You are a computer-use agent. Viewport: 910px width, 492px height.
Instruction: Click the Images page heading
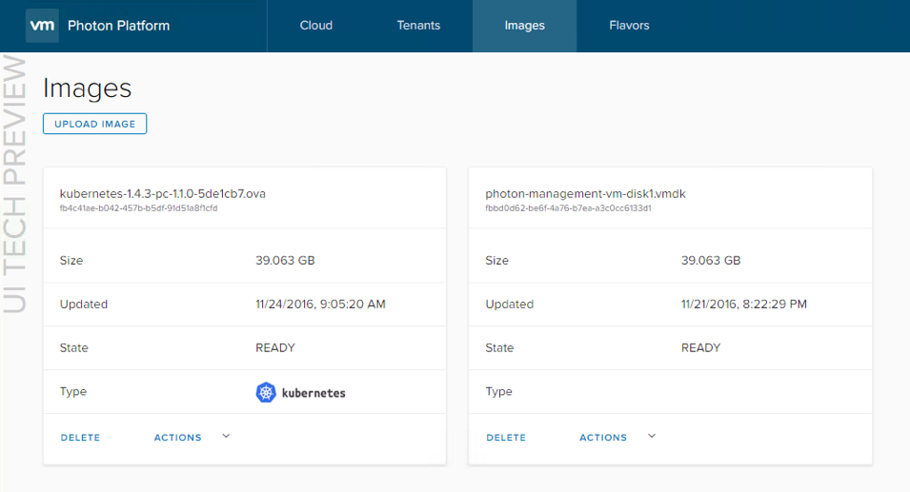click(87, 89)
